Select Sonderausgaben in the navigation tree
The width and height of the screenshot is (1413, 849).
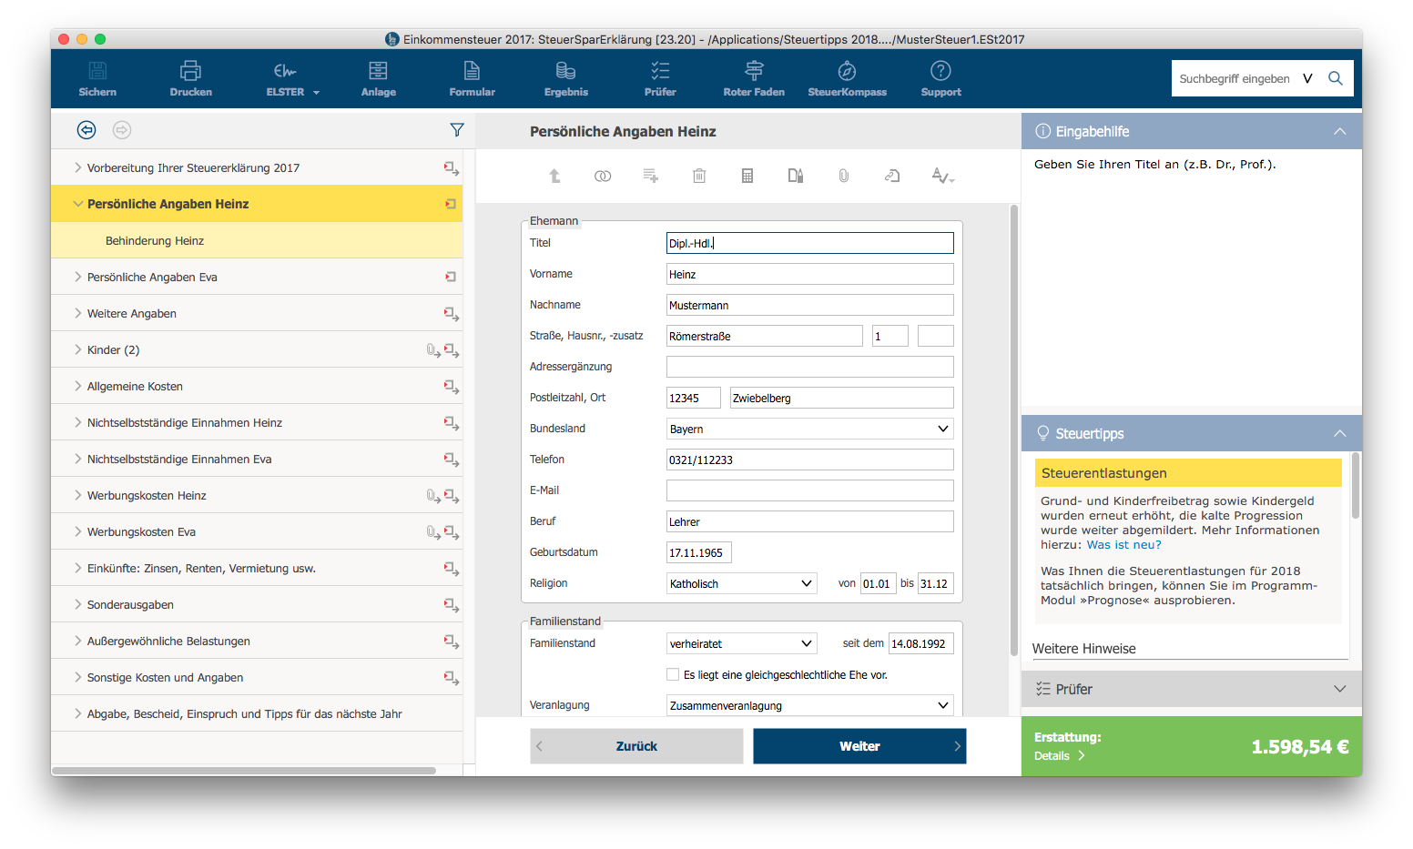[130, 604]
